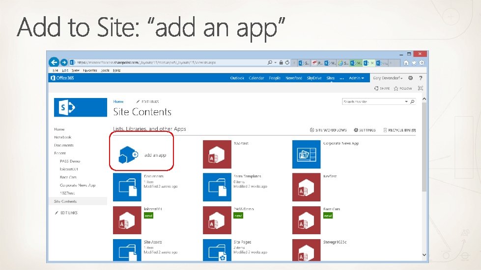Open the Office 365 settings gear
This screenshot has height=270, width=481.
point(410,78)
